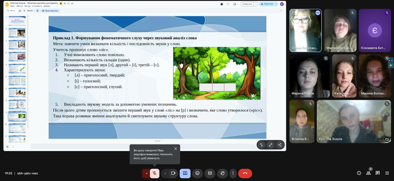
Task: Open the meeting details info icon
Action: coord(359,173)
